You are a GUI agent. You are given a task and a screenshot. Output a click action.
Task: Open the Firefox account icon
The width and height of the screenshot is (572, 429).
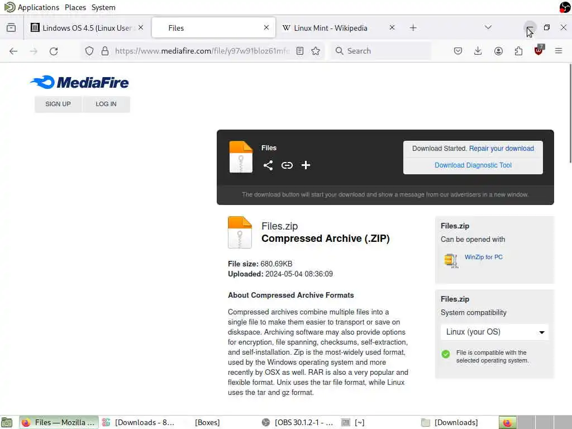click(x=498, y=51)
